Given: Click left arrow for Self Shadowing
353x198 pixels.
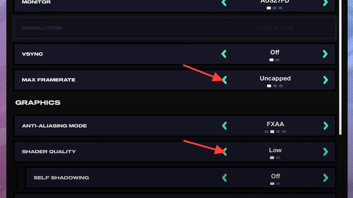Looking at the screenshot, I should tap(224, 178).
